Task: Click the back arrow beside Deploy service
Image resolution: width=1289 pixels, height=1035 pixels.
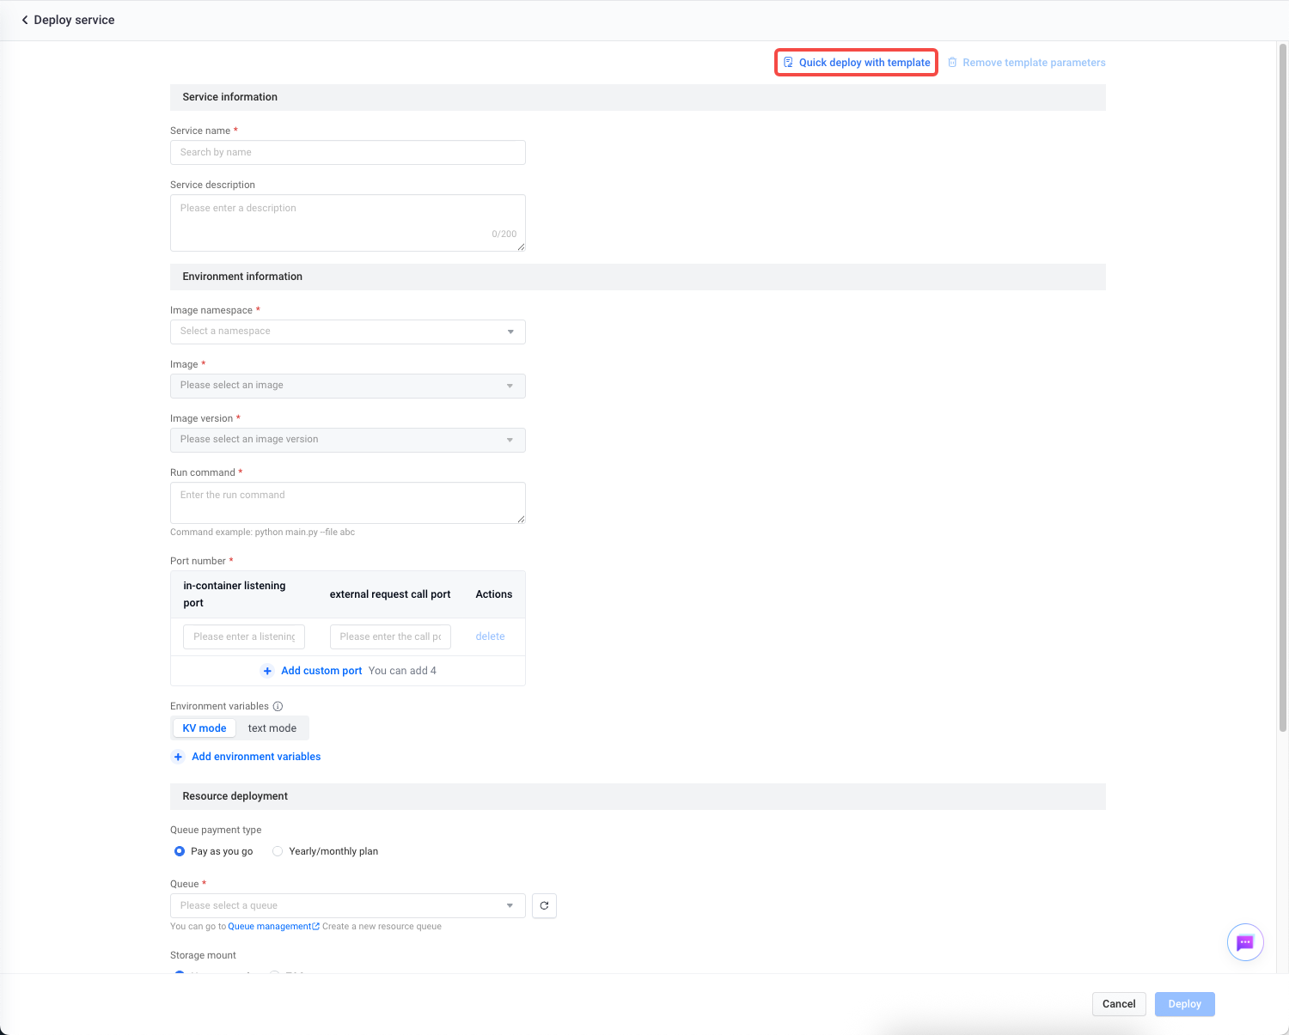Action: tap(25, 20)
